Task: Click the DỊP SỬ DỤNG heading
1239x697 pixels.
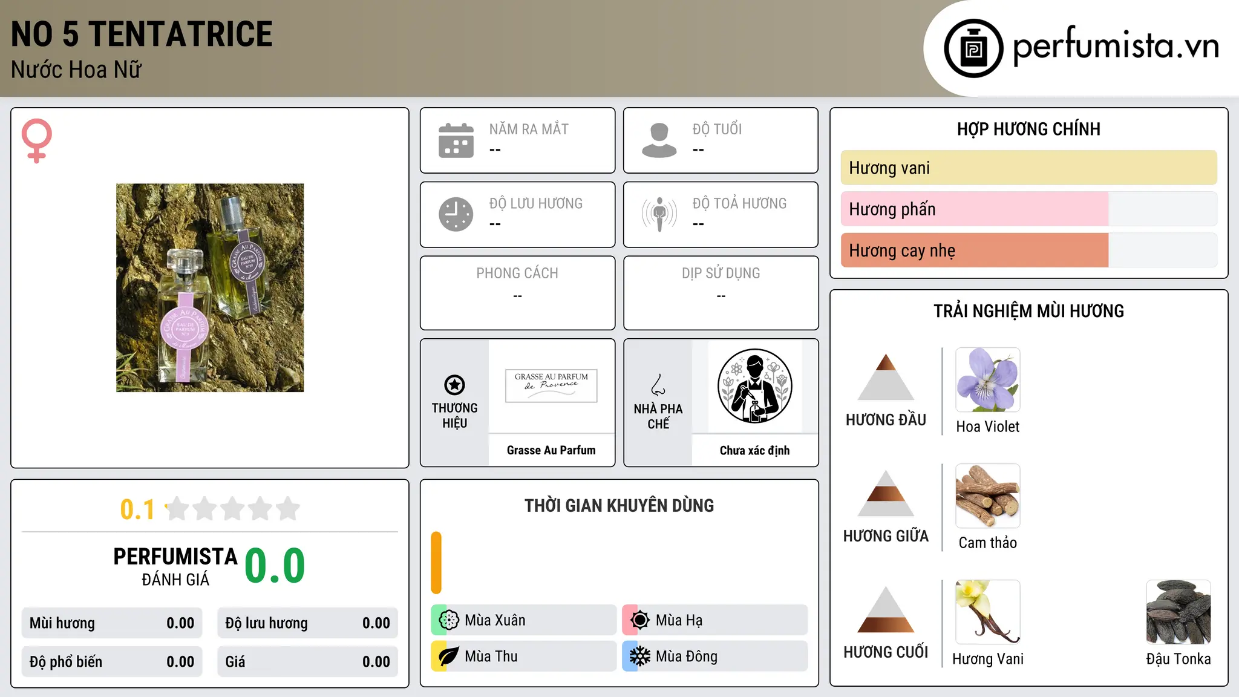Action: coord(721,273)
